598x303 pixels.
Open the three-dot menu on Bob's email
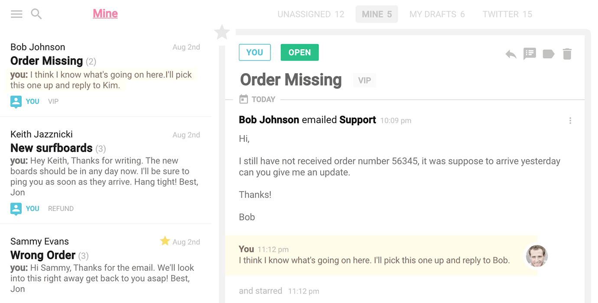[570, 121]
